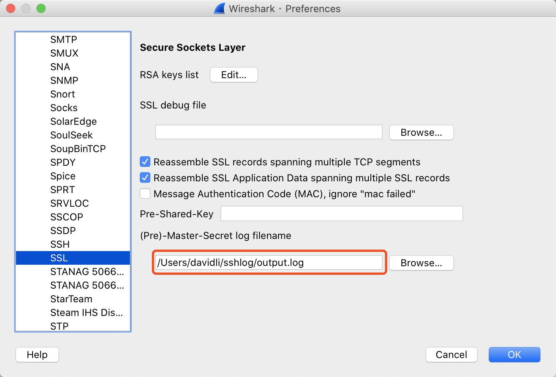Uncheck Reassemble SSL records spanning TCP segments
This screenshot has height=377, width=556.
coord(145,162)
